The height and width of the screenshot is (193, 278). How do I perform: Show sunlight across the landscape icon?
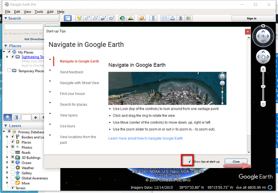131,18
